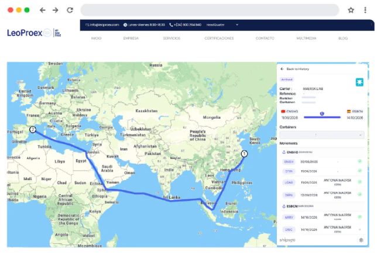Expand the HeadQuarter dropdown chevron

237,25
